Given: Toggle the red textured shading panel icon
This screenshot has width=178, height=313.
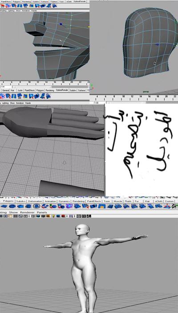Looking at the screenshot, I should point(63,216).
